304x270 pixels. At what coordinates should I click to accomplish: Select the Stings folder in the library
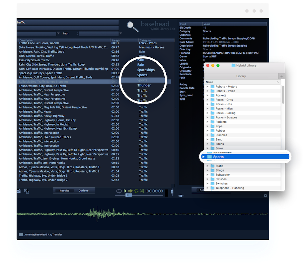[x=243, y=170]
